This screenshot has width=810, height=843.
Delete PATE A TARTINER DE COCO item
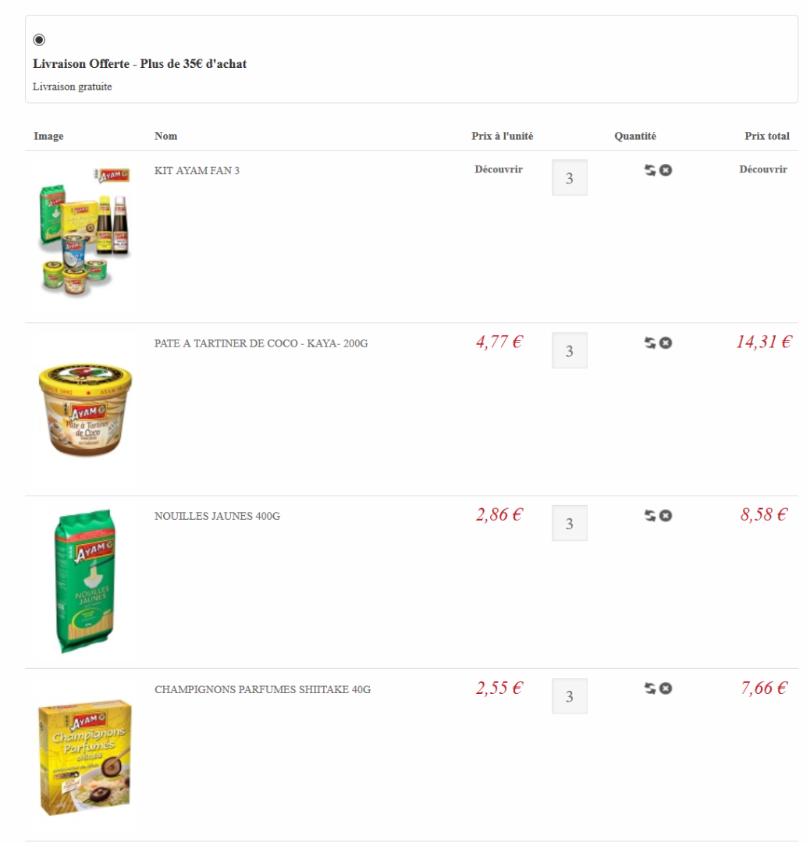666,343
